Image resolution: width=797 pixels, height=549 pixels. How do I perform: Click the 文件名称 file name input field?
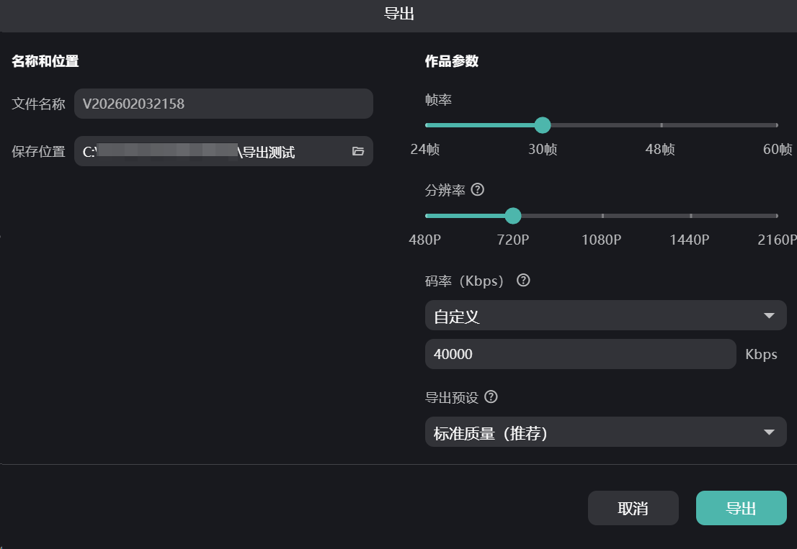tap(223, 104)
